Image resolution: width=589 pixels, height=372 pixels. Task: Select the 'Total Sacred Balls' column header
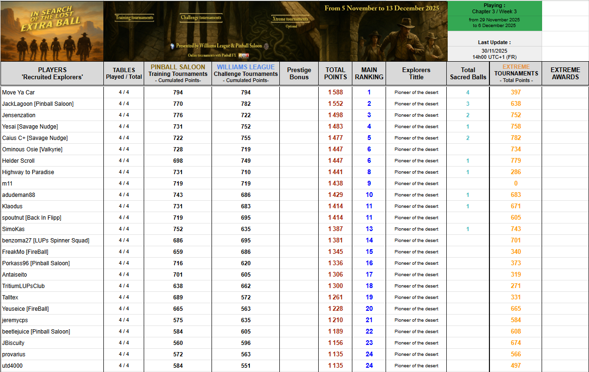click(x=468, y=74)
